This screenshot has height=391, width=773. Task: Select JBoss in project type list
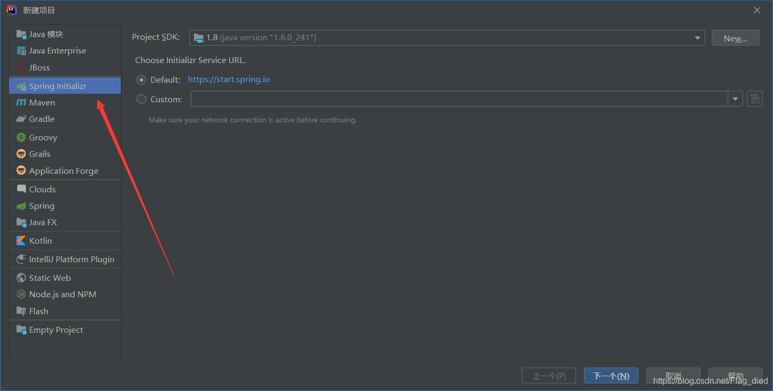tap(65, 67)
